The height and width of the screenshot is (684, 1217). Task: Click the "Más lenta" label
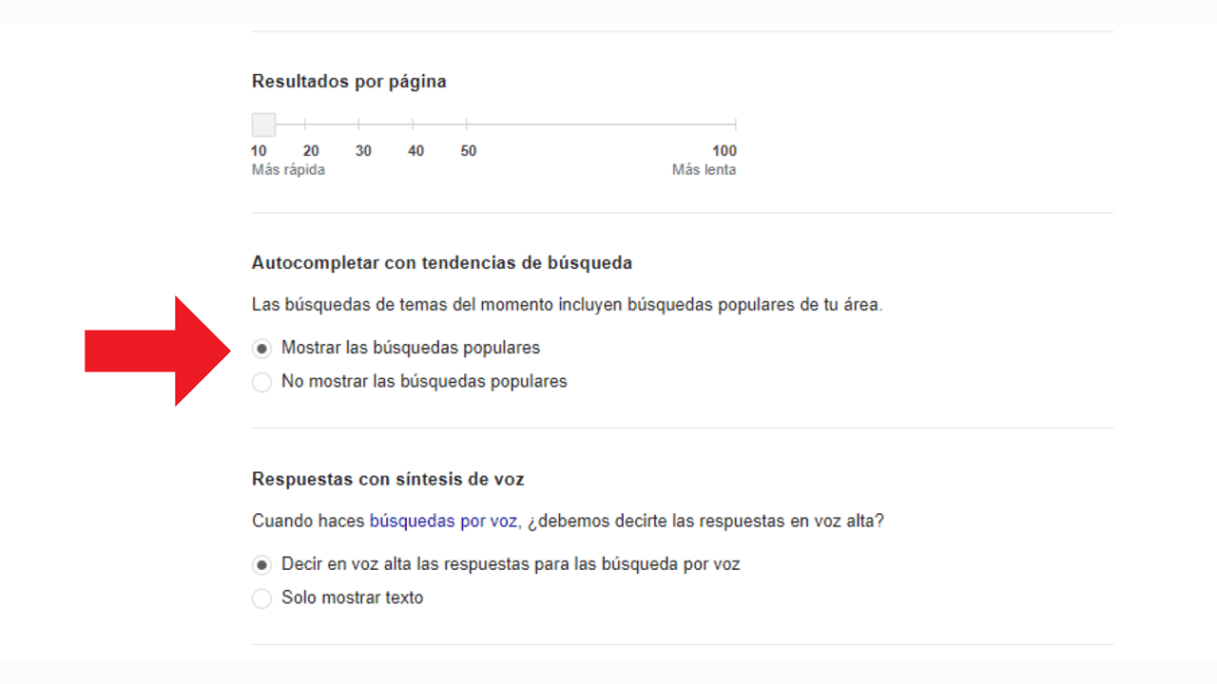click(705, 169)
